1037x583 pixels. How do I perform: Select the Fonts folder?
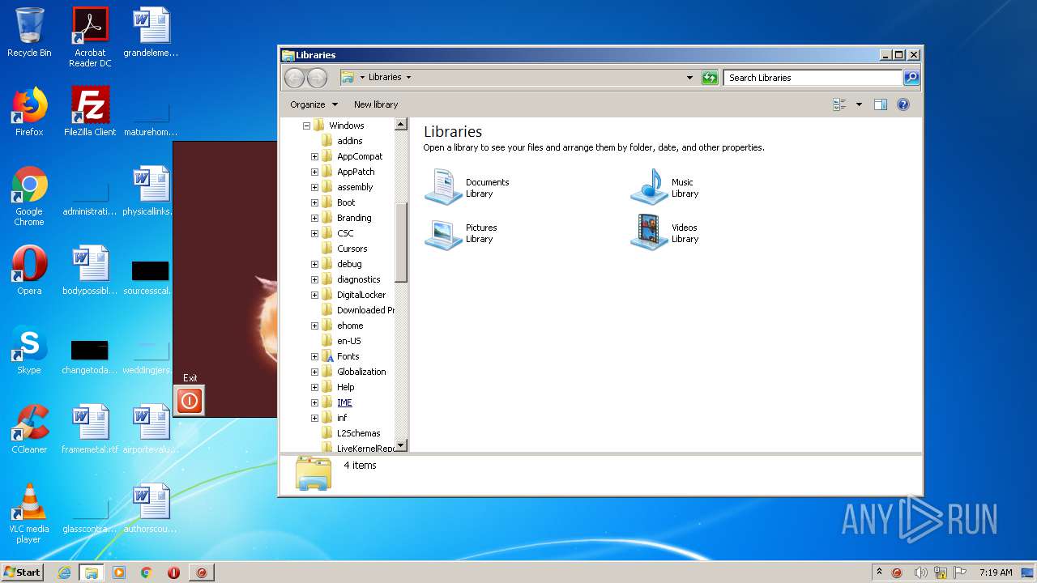pos(348,356)
